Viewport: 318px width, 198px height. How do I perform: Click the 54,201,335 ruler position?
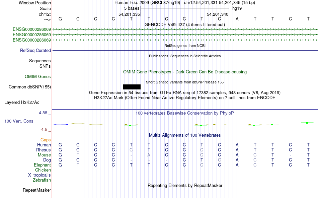(129, 14)
